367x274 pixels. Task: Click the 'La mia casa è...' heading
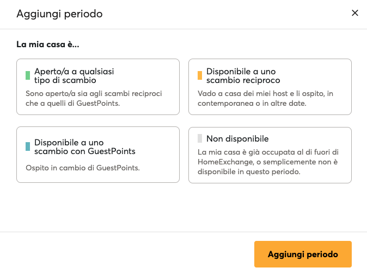point(48,44)
